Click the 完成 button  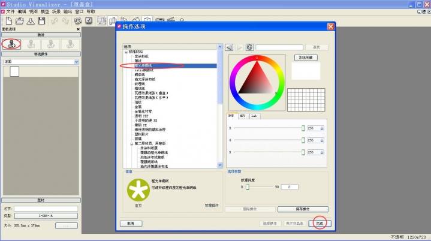320,223
